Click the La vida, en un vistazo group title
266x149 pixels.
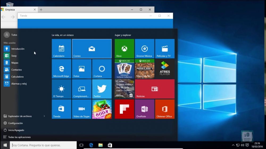coord(63,35)
